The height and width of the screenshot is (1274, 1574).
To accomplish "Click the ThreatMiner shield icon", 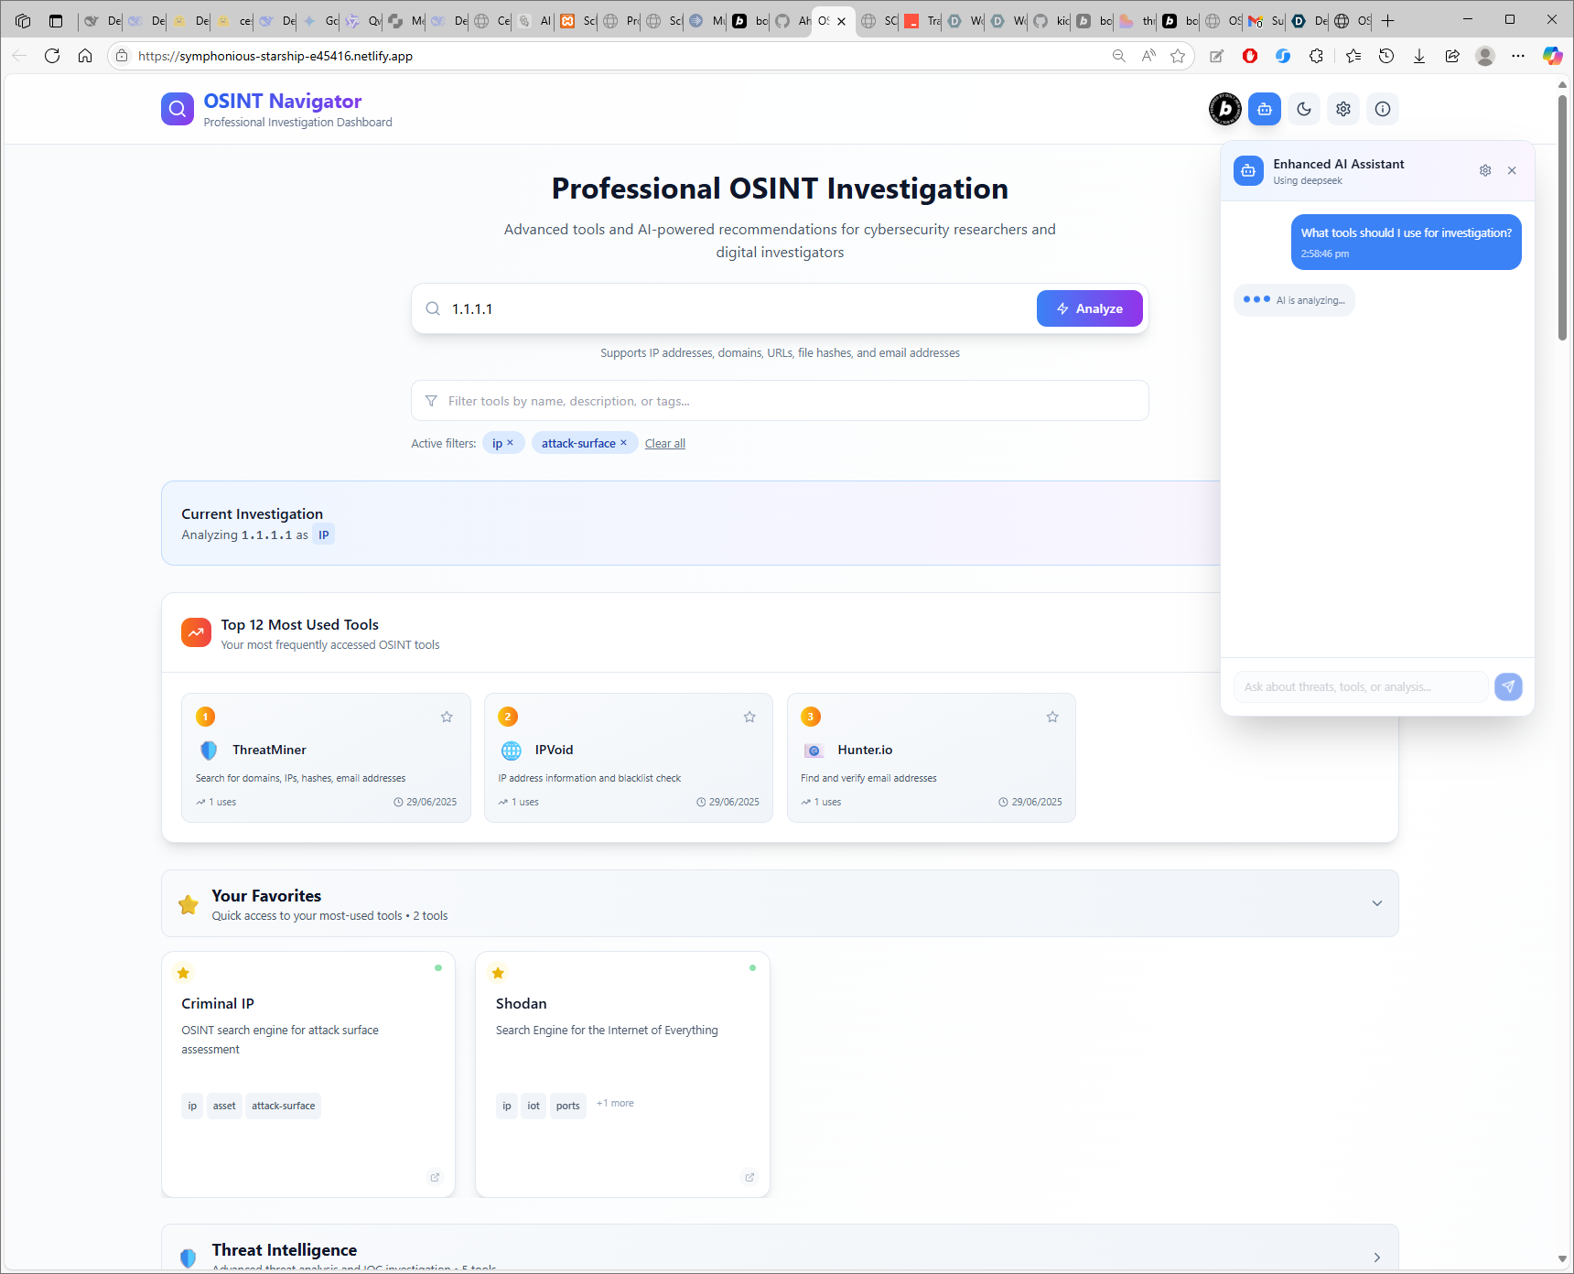I will point(209,750).
